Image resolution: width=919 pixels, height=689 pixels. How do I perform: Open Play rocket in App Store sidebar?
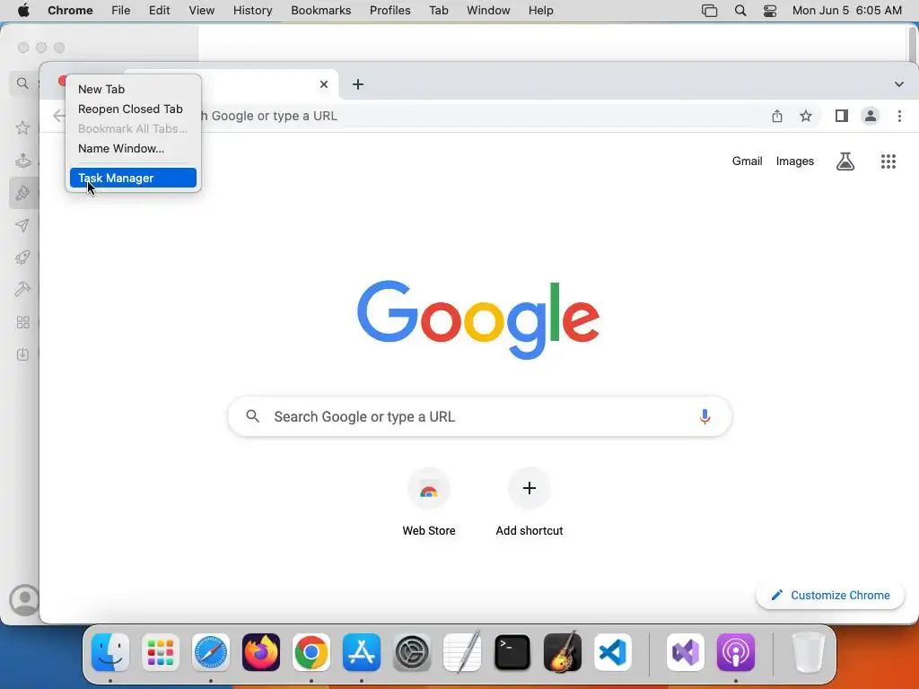[22, 257]
